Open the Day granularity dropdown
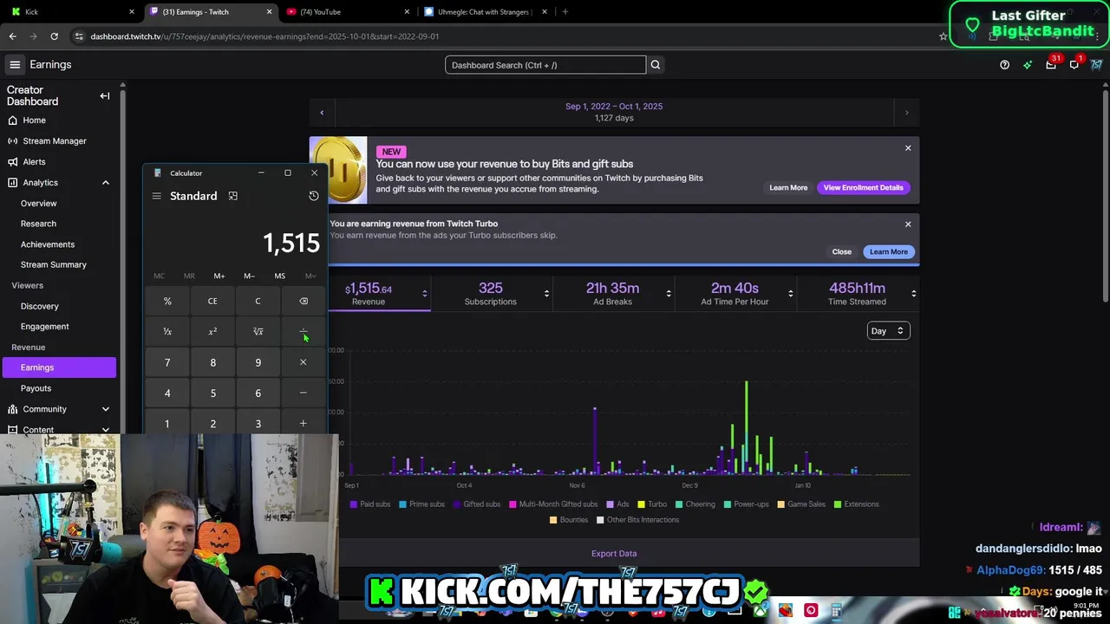 click(x=888, y=331)
